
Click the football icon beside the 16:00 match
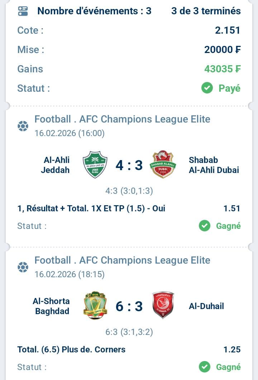click(x=23, y=126)
